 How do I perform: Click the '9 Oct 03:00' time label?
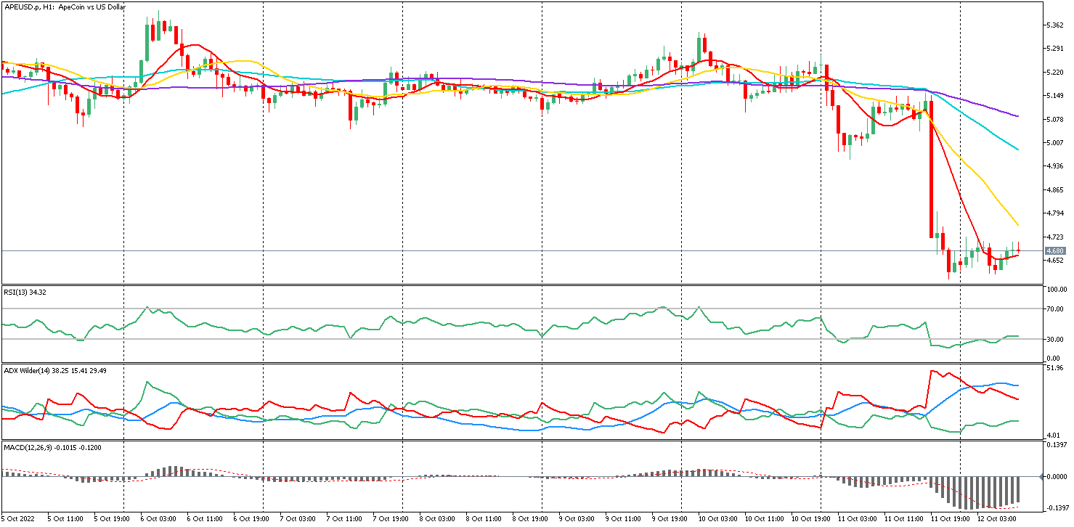577,520
